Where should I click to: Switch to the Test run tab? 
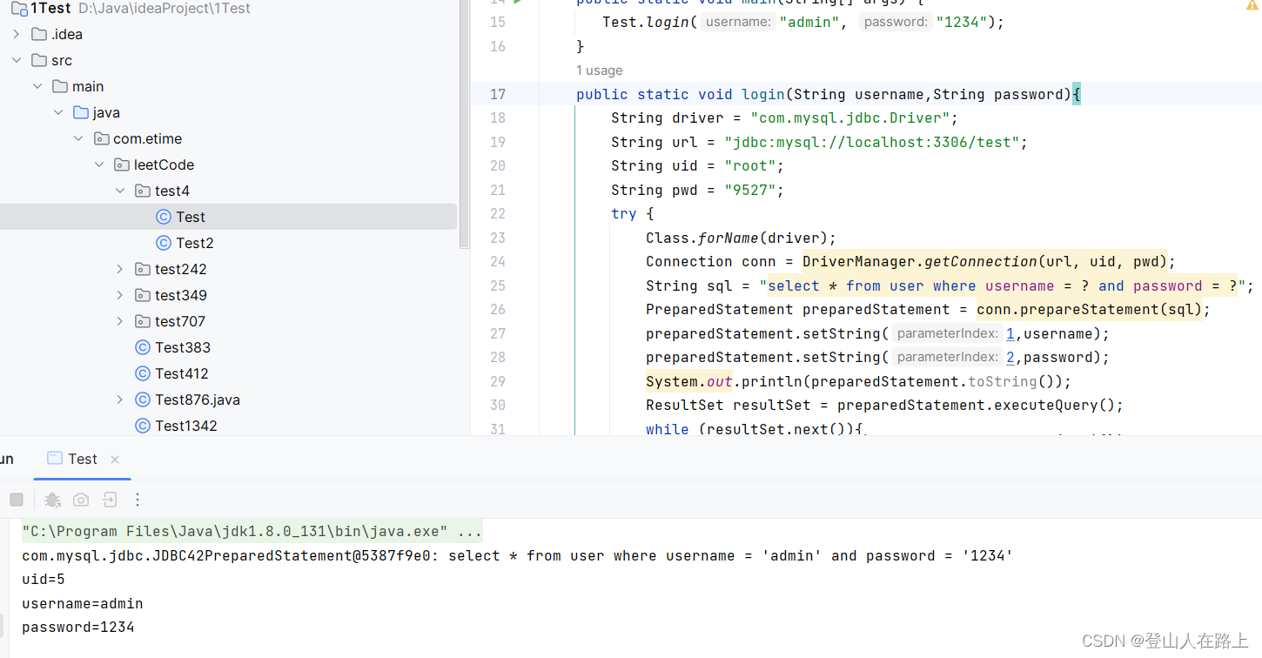(83, 459)
